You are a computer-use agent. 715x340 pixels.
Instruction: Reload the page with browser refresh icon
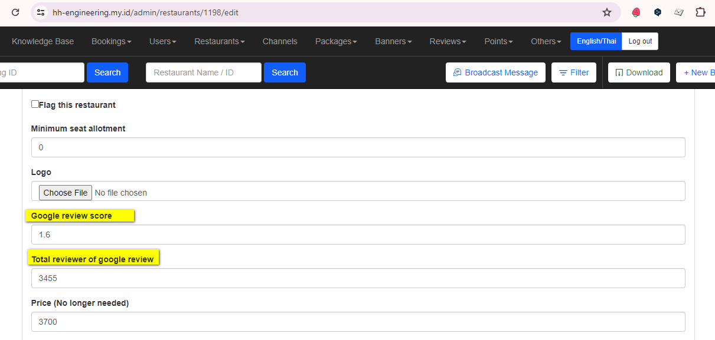click(x=16, y=12)
